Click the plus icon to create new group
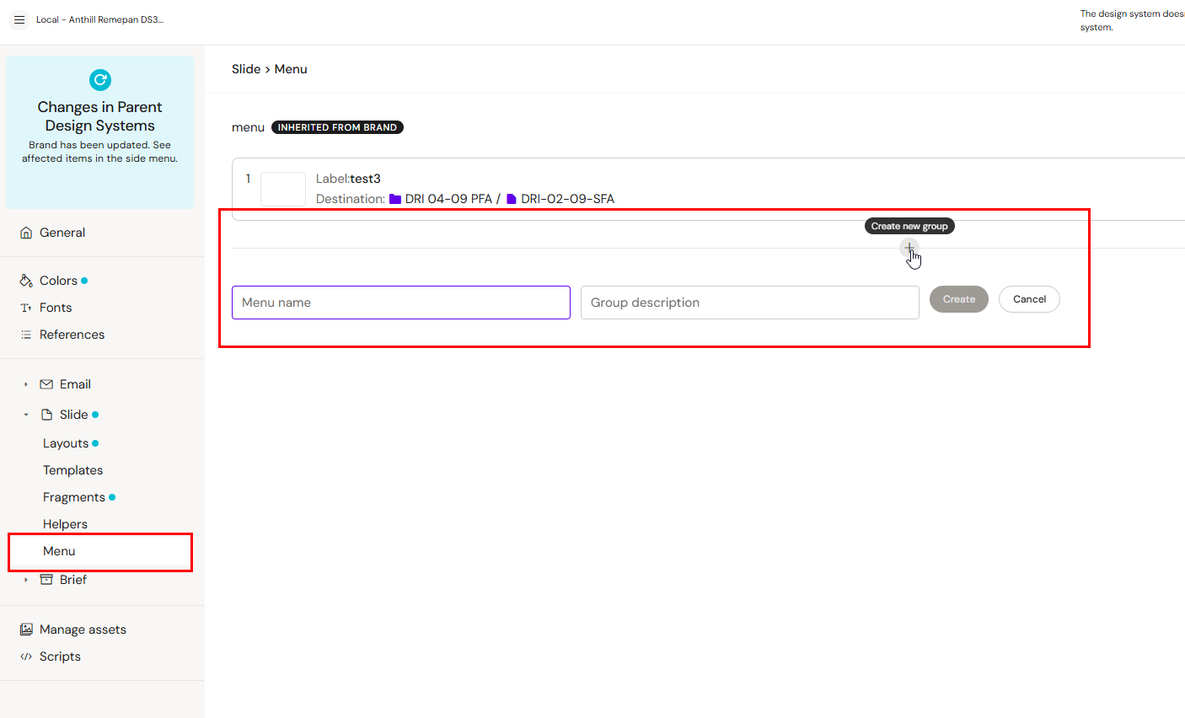 pos(909,248)
